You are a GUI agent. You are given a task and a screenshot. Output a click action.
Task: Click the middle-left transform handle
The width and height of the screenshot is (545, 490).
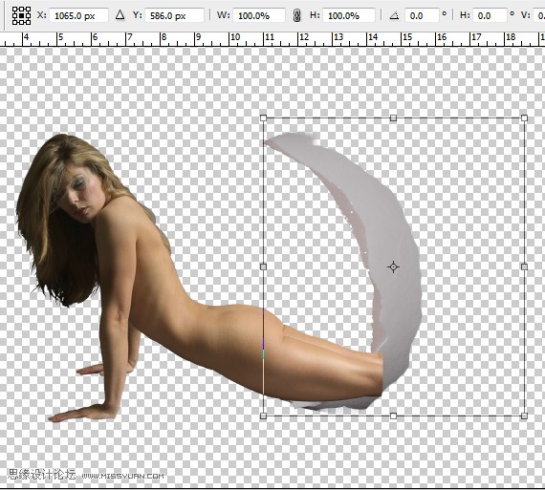click(x=264, y=266)
